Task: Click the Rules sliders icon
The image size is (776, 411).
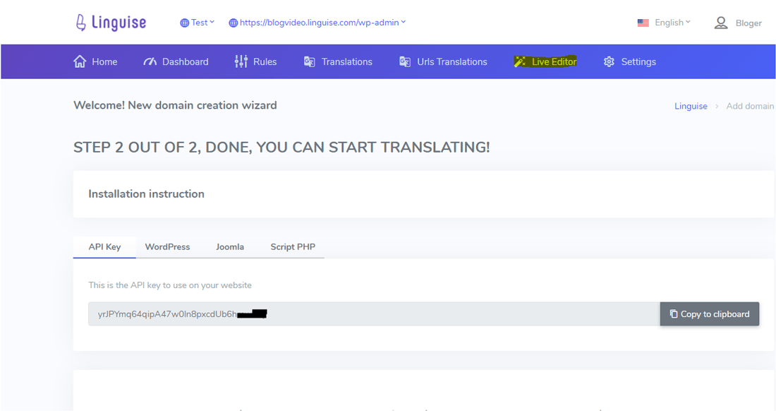Action: [241, 61]
